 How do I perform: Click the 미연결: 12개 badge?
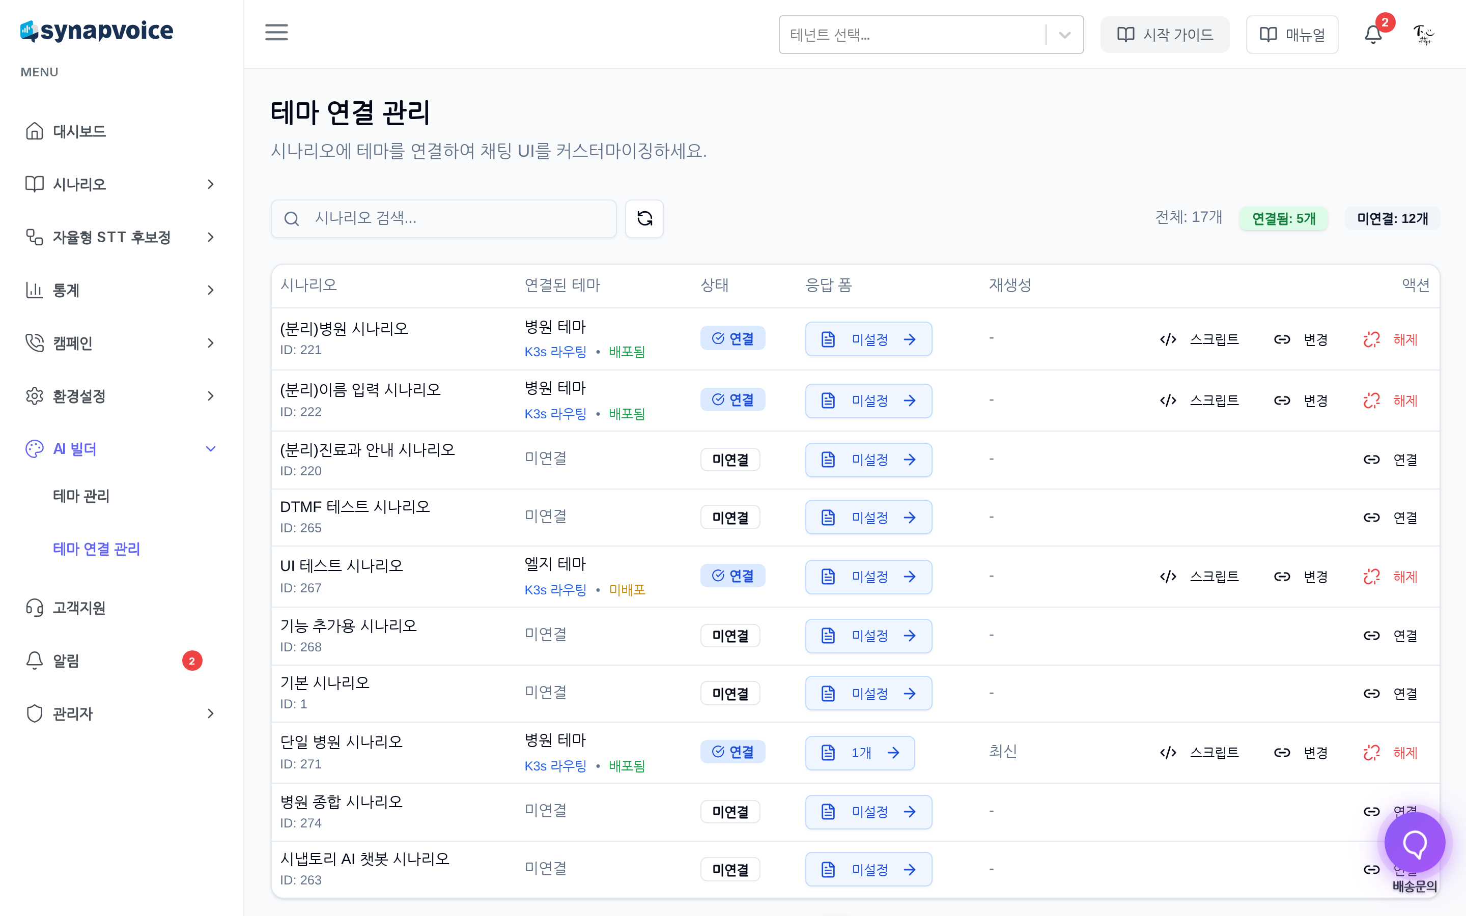[x=1392, y=218]
